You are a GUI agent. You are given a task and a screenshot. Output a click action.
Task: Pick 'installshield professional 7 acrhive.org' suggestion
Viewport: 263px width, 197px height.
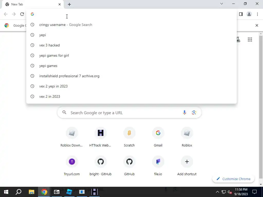point(131,76)
